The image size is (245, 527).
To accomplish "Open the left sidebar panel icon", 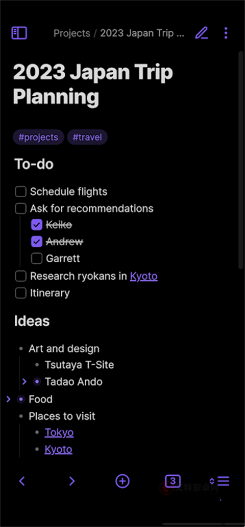I will pyautogui.click(x=19, y=33).
